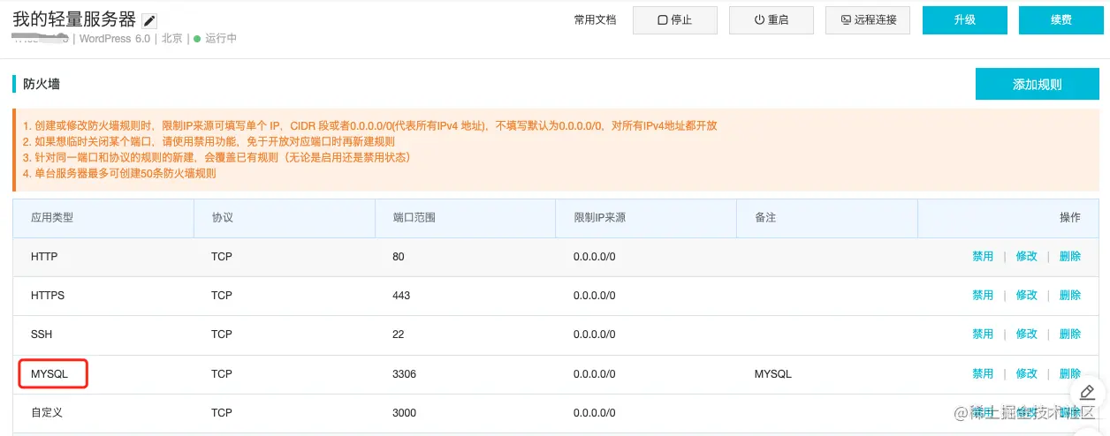Select the MYSQL remark cell
The height and width of the screenshot is (436, 1110).
(x=773, y=374)
